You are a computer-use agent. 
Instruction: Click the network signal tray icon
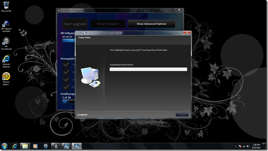point(244,146)
